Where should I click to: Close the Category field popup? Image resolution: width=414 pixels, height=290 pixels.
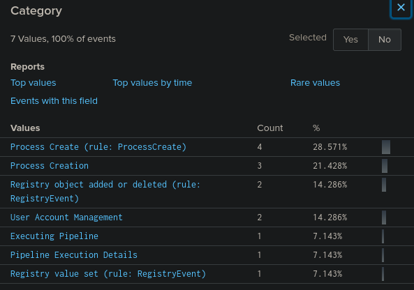(x=401, y=8)
